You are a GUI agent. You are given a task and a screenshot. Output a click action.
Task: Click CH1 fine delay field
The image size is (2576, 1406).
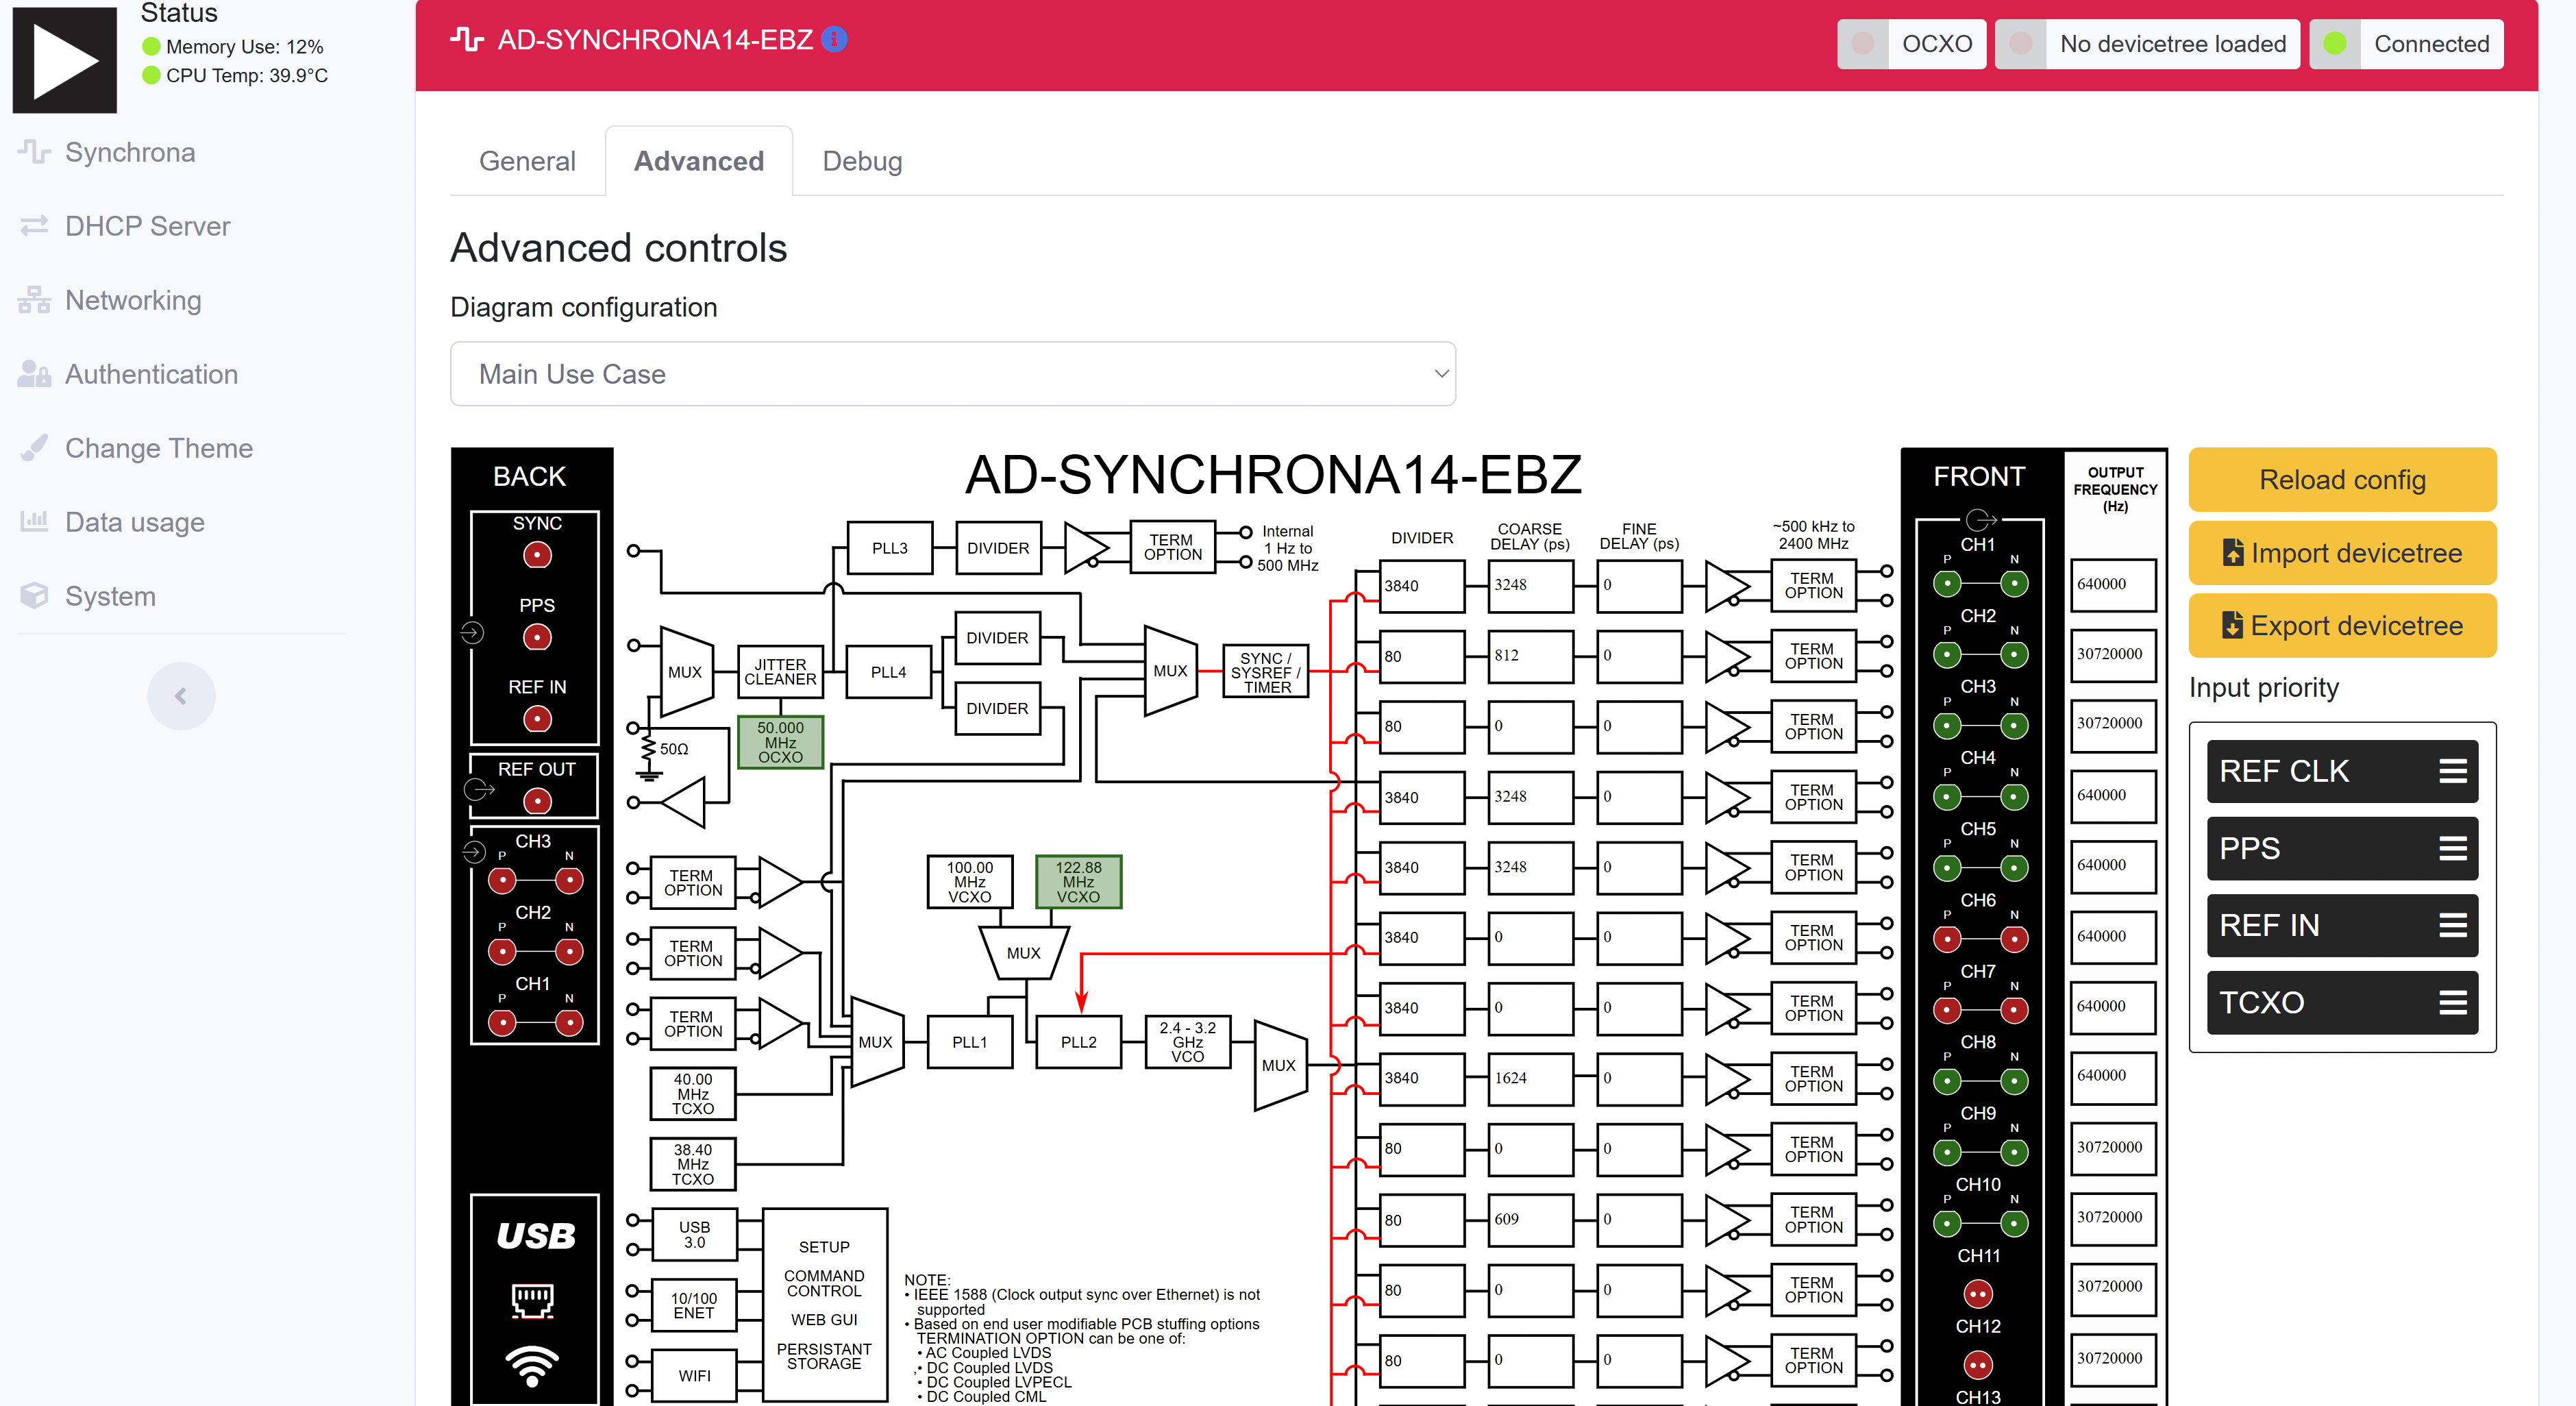tap(1639, 586)
